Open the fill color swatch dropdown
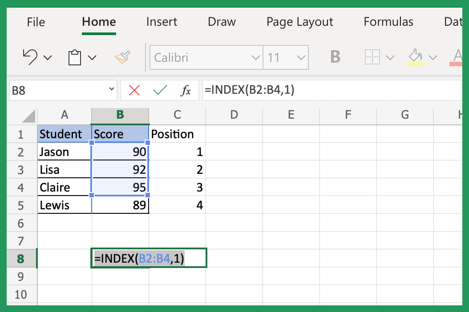 433,57
